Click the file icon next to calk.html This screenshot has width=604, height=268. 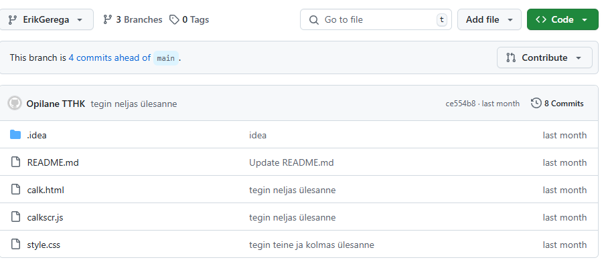[15, 190]
